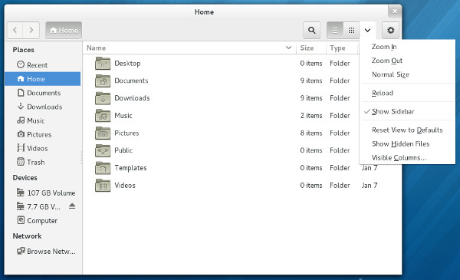Screen dimensions: 460x280
Task: Open Music in sidebar Places
Action: pos(42,120)
